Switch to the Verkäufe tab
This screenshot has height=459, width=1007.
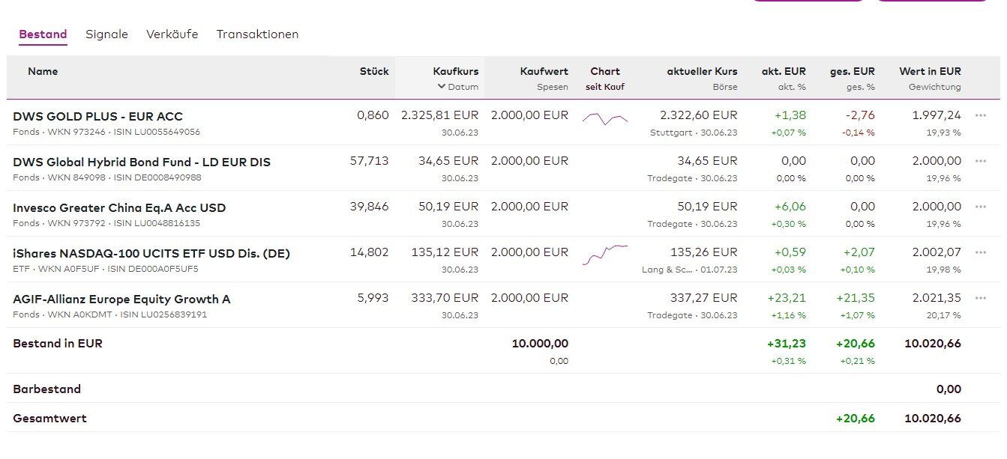click(x=172, y=34)
